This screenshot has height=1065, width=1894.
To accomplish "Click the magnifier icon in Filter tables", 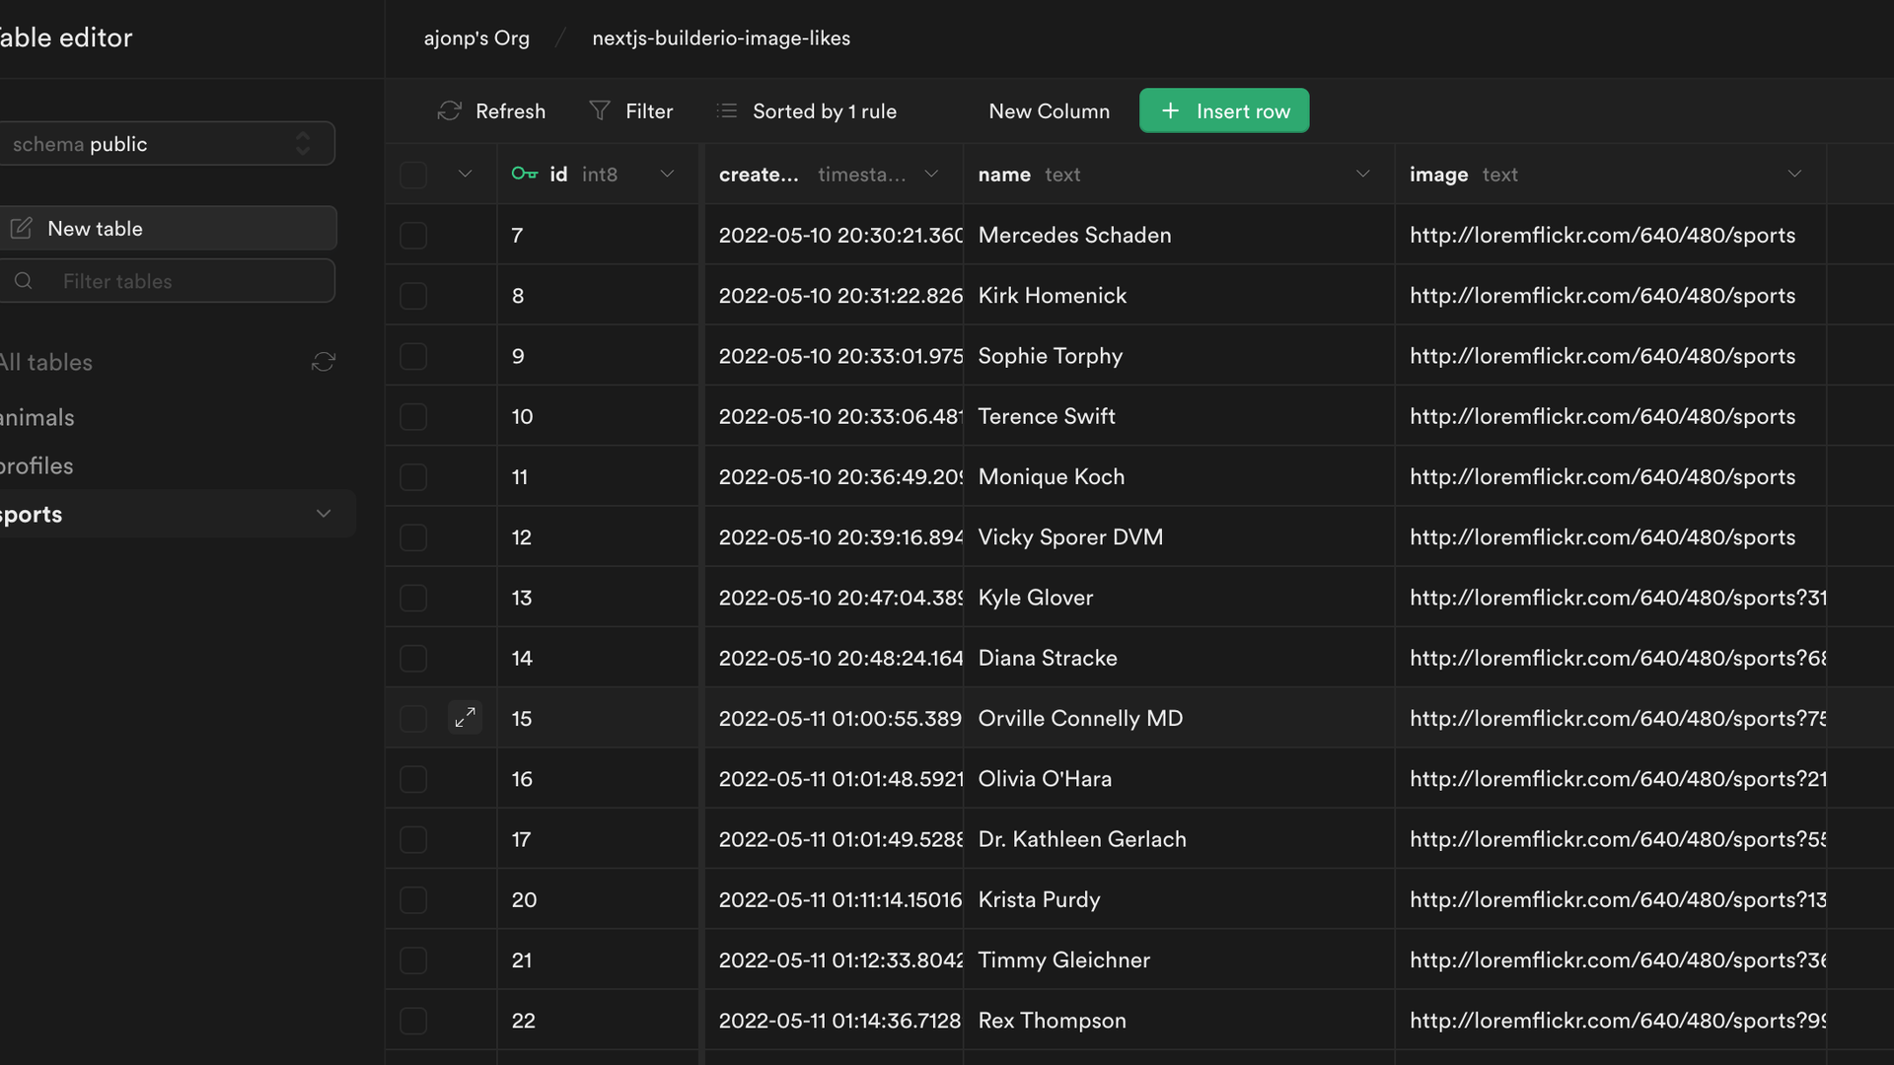I will (x=24, y=281).
